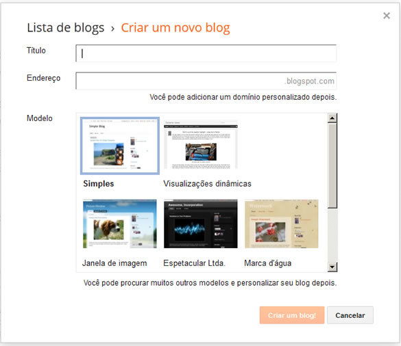Click the Visualizações dinâmicas label text
The height and width of the screenshot is (346, 401).
208,184
